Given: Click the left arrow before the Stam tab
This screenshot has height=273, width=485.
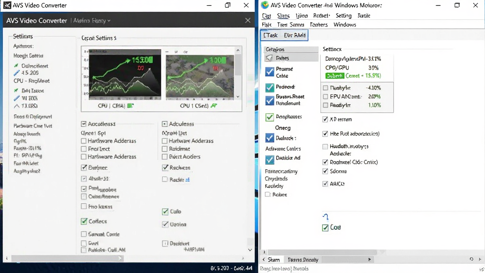Looking at the screenshot, I should click(264, 259).
